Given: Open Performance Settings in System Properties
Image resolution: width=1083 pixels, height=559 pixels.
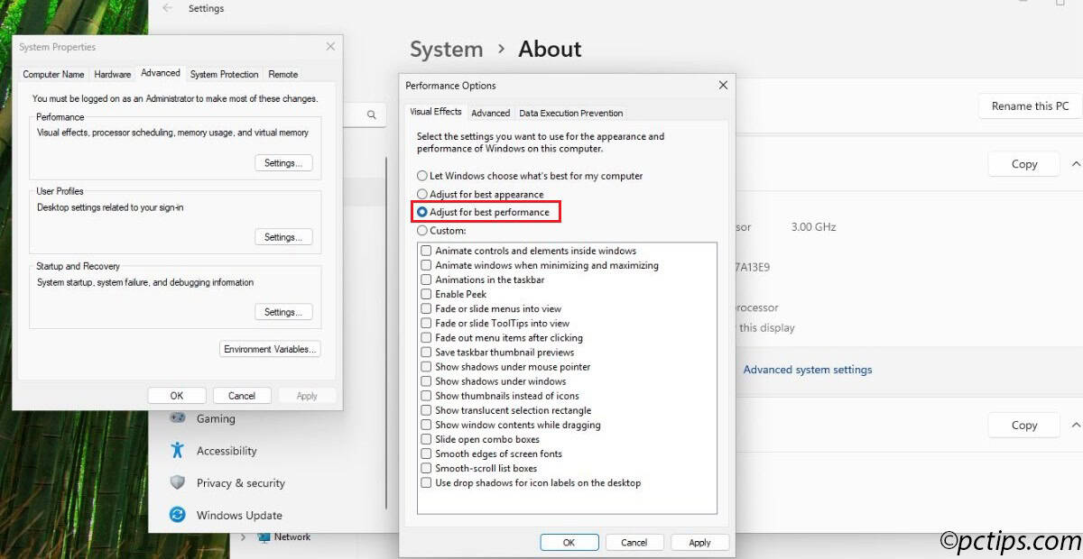Looking at the screenshot, I should [x=283, y=163].
